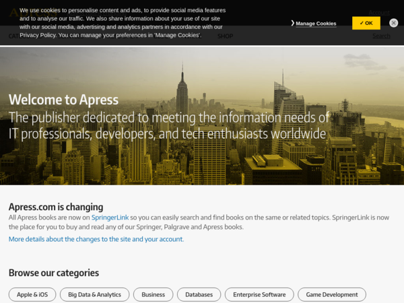The width and height of the screenshot is (404, 303).
Task: Click the Browse our categories heading
Action: [x=54, y=273]
